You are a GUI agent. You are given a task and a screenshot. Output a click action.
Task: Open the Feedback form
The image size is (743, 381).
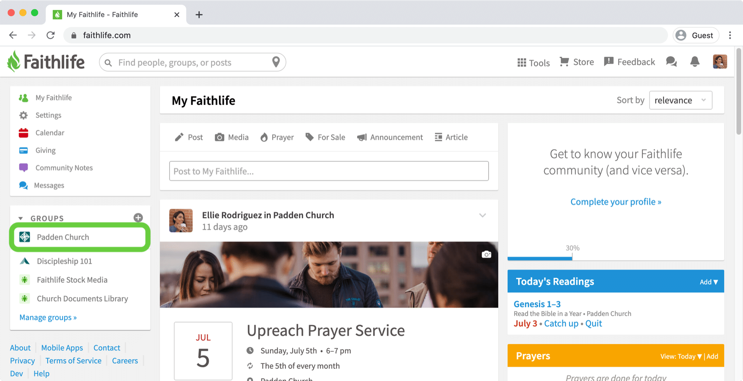629,62
